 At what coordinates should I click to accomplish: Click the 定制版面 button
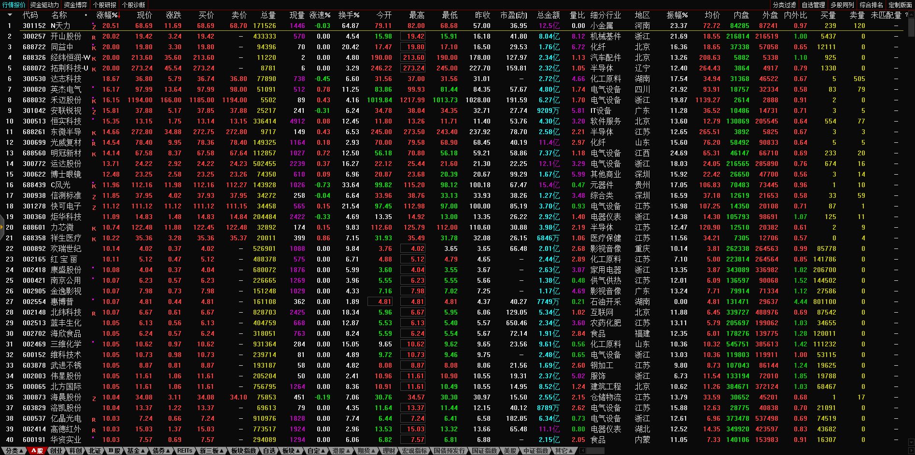point(900,5)
